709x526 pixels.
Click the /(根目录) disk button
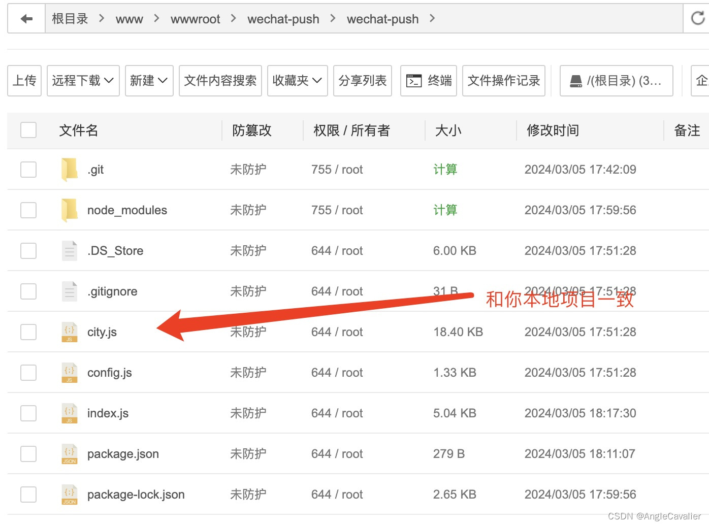617,81
